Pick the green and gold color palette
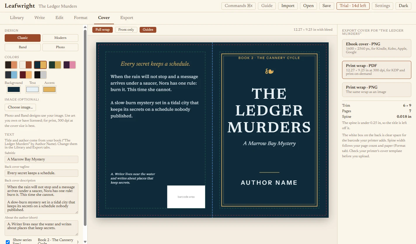416x244 pixels. tap(55, 65)
